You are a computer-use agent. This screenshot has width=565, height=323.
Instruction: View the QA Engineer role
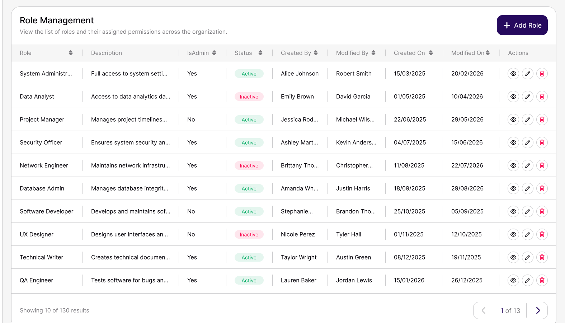coord(513,280)
